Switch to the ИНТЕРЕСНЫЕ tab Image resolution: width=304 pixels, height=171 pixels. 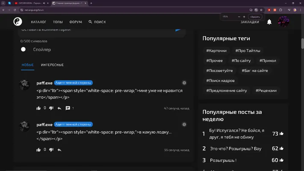click(x=52, y=65)
